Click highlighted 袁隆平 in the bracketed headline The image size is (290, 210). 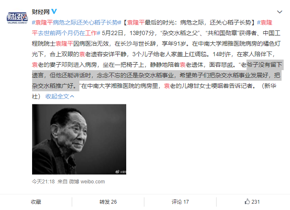(x=136, y=22)
